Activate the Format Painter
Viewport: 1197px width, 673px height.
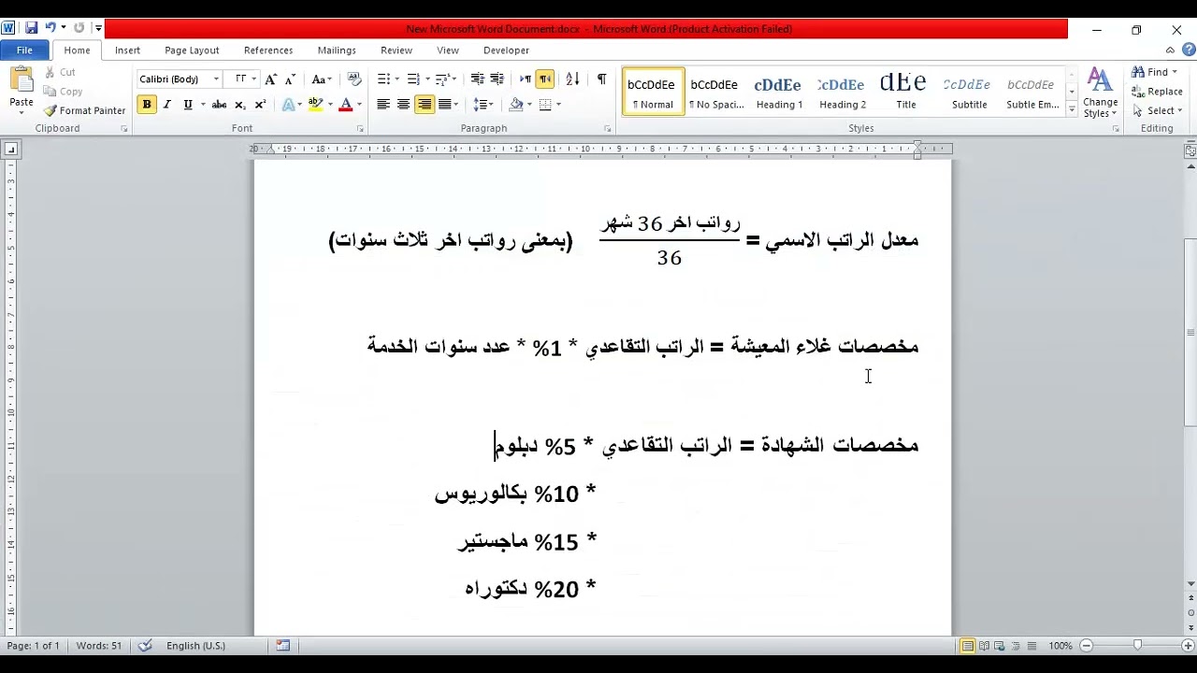point(84,110)
